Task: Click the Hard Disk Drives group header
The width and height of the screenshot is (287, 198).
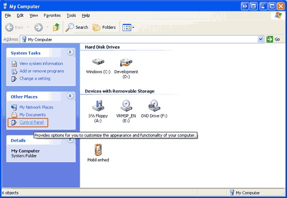Action: 102,47
